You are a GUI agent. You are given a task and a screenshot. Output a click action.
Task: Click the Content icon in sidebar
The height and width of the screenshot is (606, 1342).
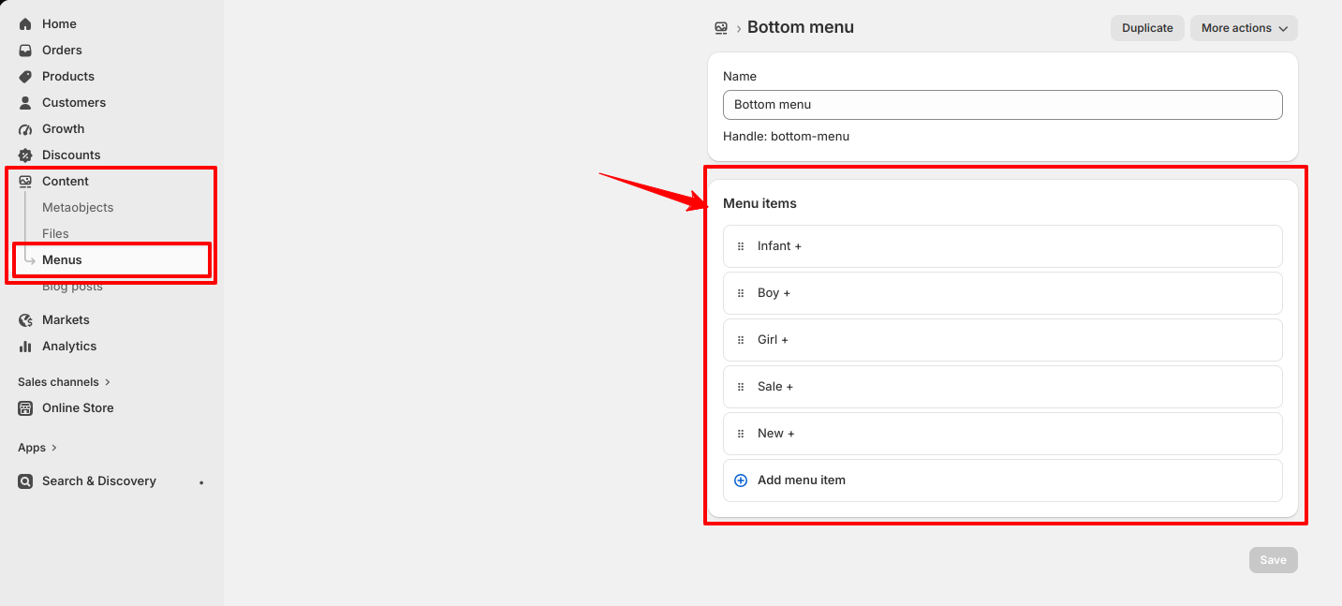pos(25,181)
